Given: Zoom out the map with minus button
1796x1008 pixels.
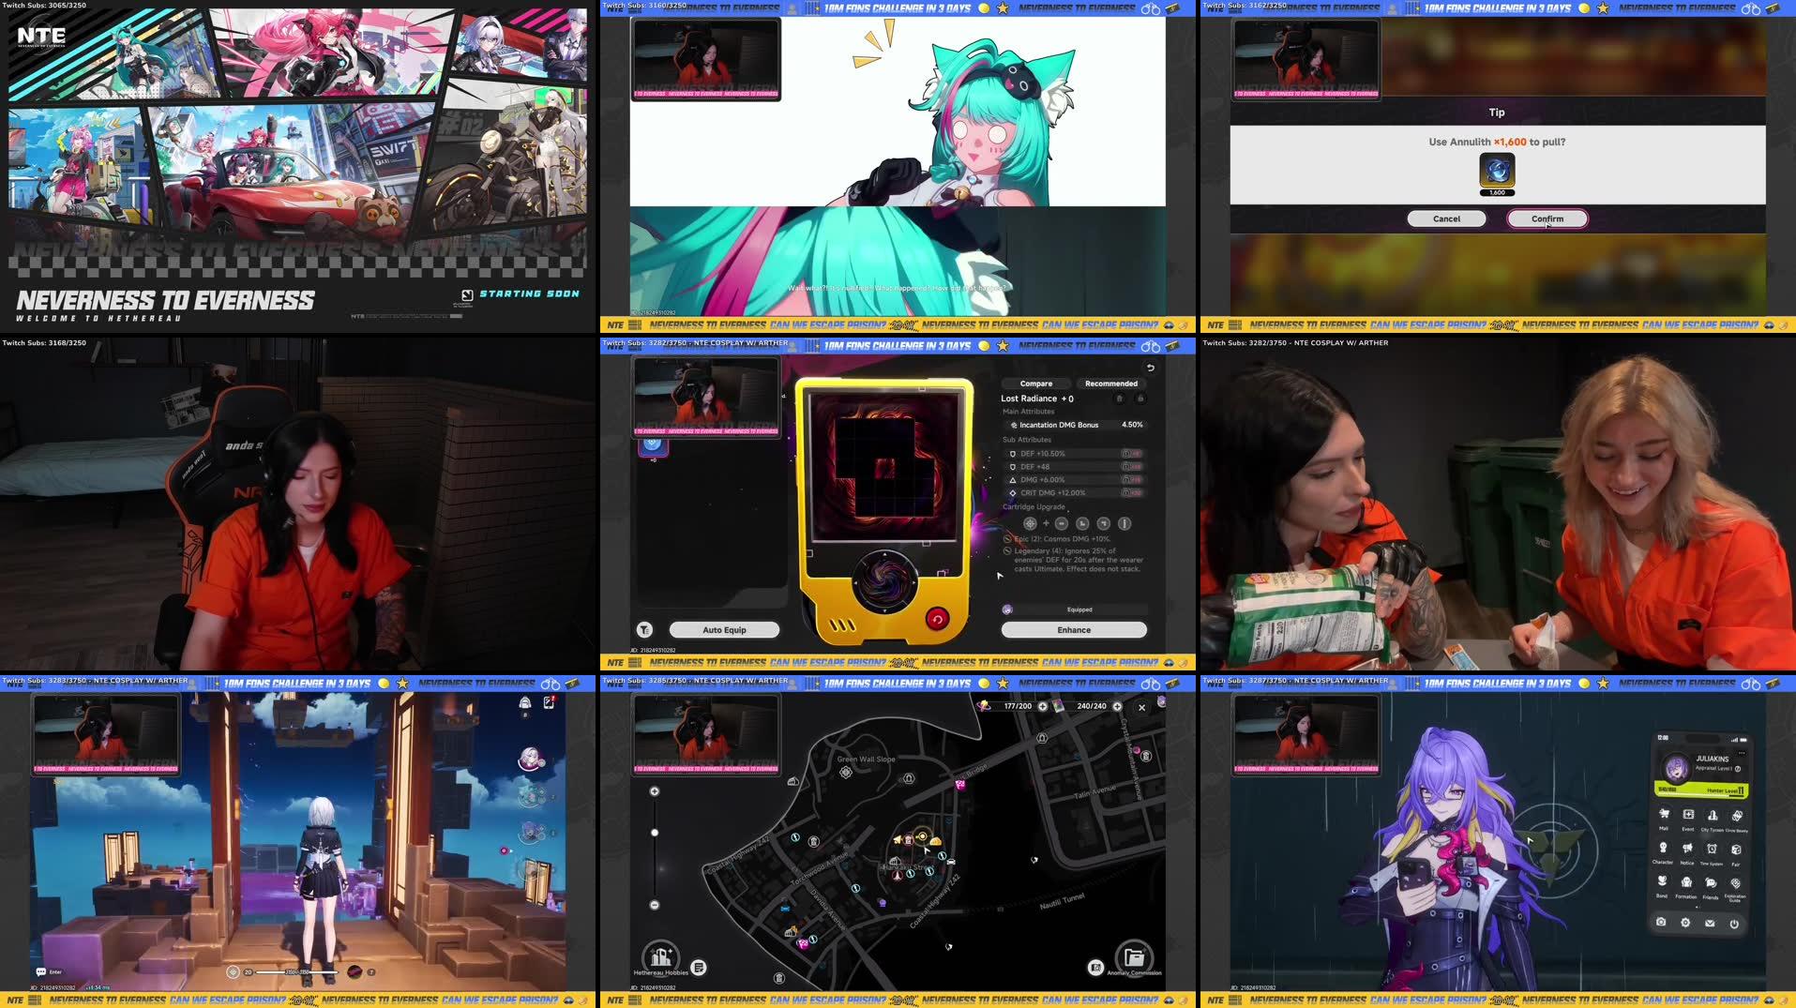Looking at the screenshot, I should tap(655, 905).
